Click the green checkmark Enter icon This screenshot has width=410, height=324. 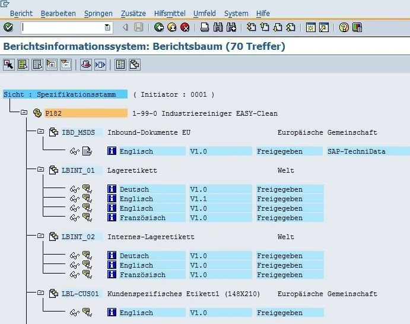pyautogui.click(x=8, y=27)
